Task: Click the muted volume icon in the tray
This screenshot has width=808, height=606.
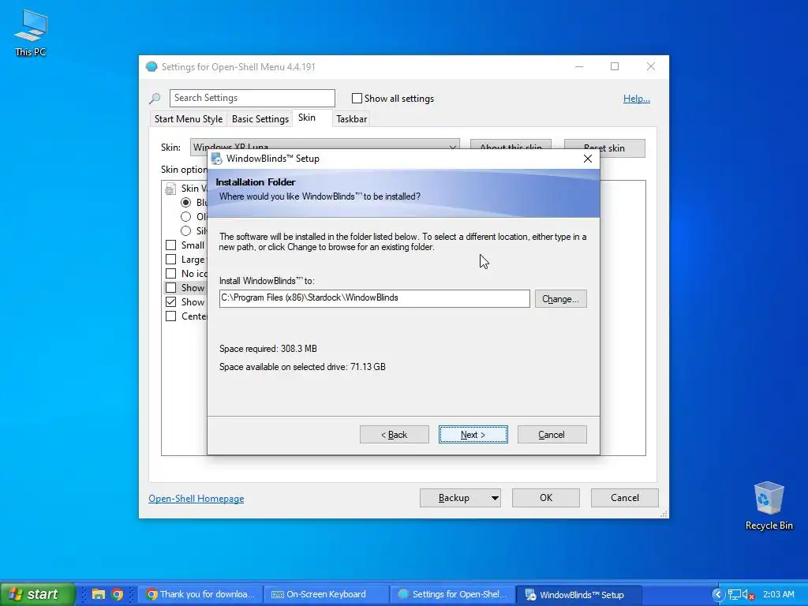Action: (x=748, y=595)
